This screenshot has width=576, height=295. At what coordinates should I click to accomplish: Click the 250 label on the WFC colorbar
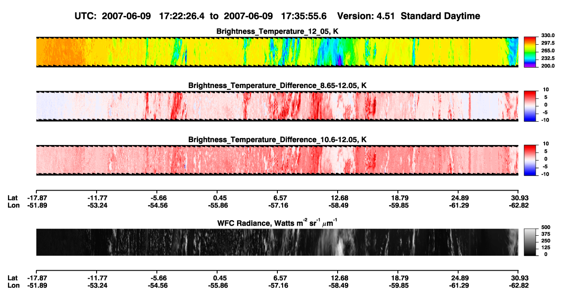(546, 241)
